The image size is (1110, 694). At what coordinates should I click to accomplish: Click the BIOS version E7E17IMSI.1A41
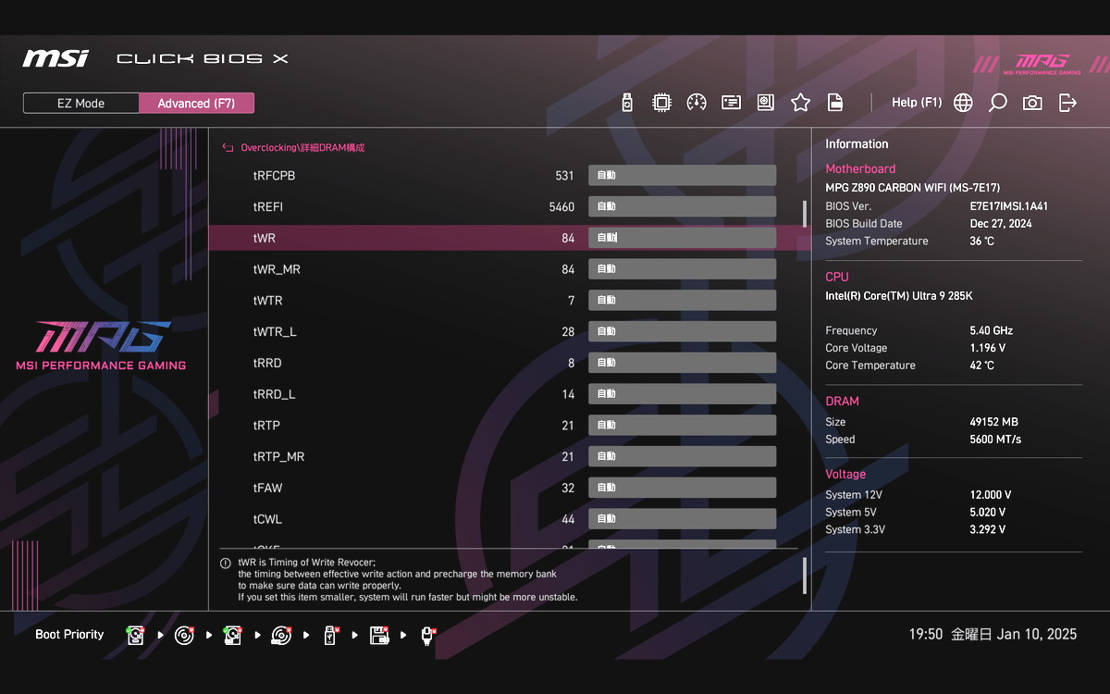click(x=1008, y=206)
